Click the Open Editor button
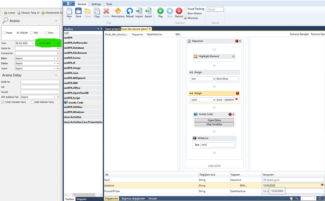This screenshot has height=201, width=325. coord(215,120)
